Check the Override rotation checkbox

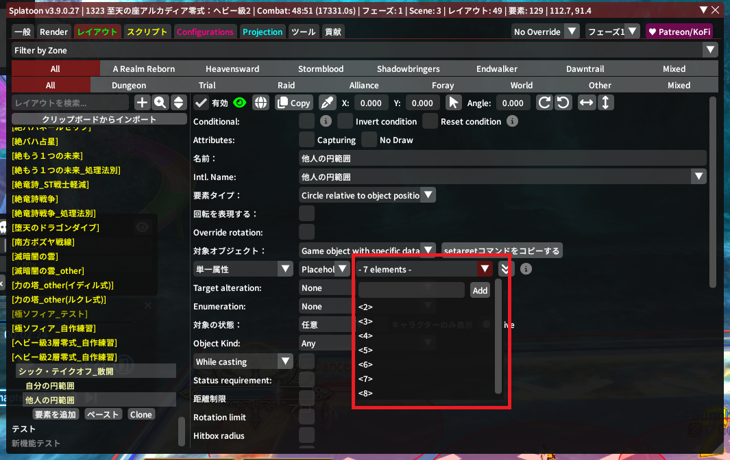(x=307, y=232)
